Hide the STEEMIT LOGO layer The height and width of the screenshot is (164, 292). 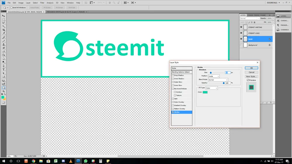point(241,33)
